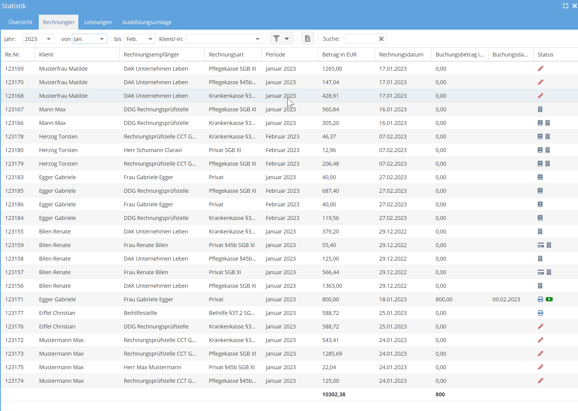Image resolution: width=578 pixels, height=411 pixels.
Task: Open the Leistungen tab
Action: pyautogui.click(x=98, y=22)
